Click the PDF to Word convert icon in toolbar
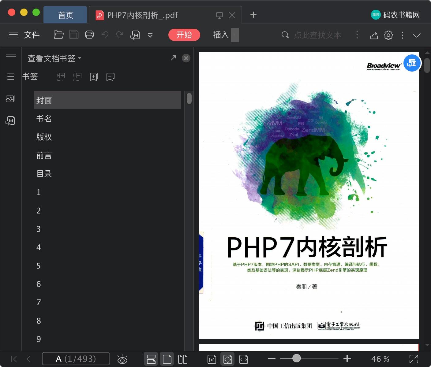Screen dimensions: 431x367 (x=135, y=35)
